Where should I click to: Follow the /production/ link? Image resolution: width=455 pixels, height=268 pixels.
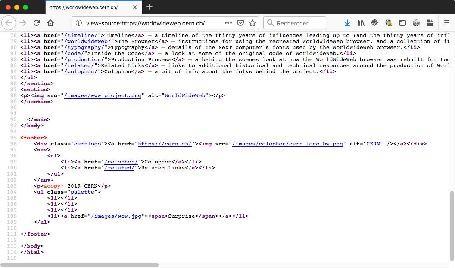(84, 60)
